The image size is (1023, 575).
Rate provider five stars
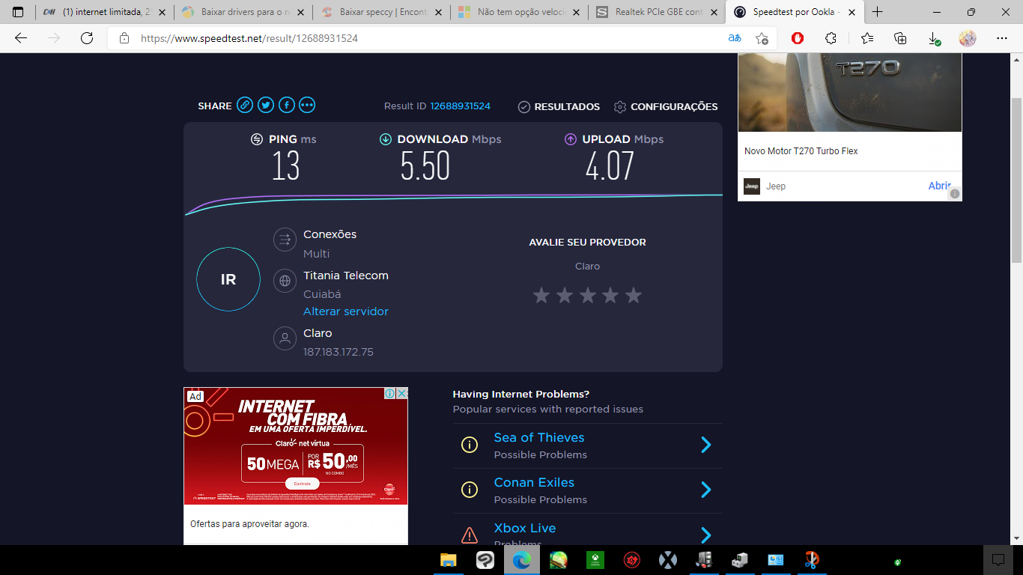(x=634, y=295)
